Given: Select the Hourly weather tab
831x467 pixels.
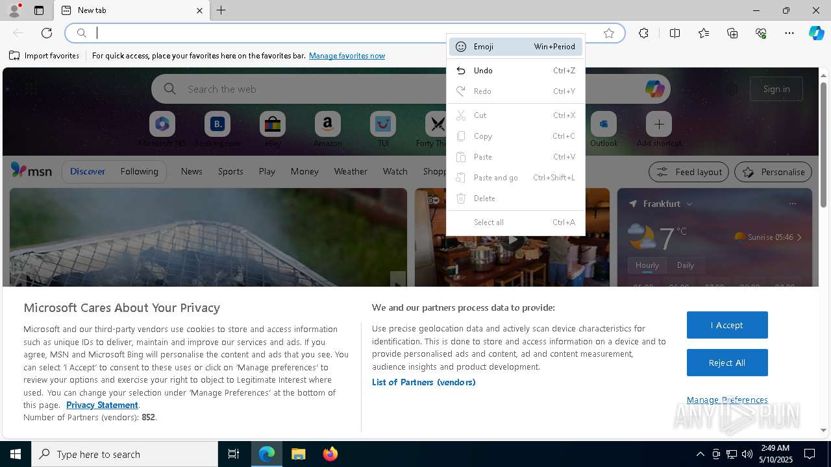Looking at the screenshot, I should pyautogui.click(x=647, y=265).
